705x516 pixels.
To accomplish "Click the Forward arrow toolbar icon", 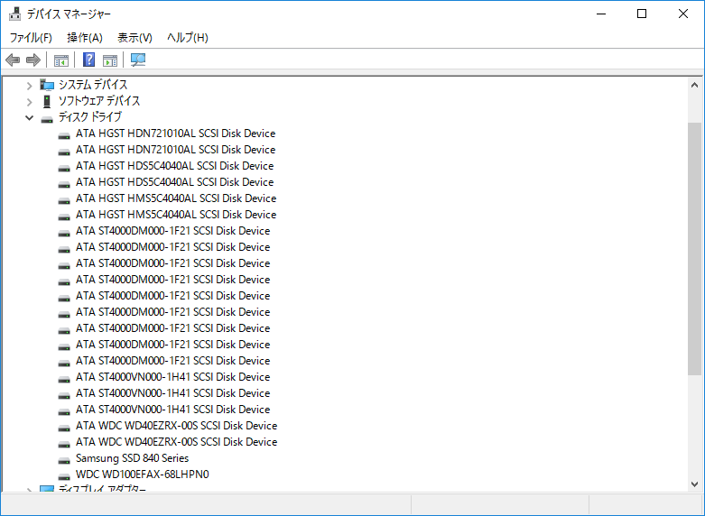I will pyautogui.click(x=33, y=60).
